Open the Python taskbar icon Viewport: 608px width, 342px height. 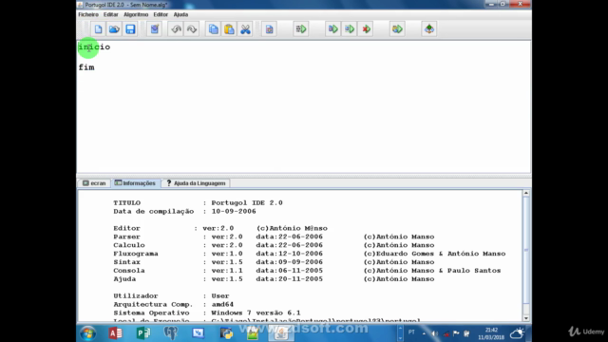coord(226,333)
